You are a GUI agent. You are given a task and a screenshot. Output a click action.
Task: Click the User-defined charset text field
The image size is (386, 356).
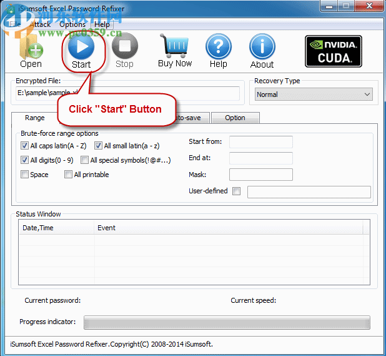(309, 192)
